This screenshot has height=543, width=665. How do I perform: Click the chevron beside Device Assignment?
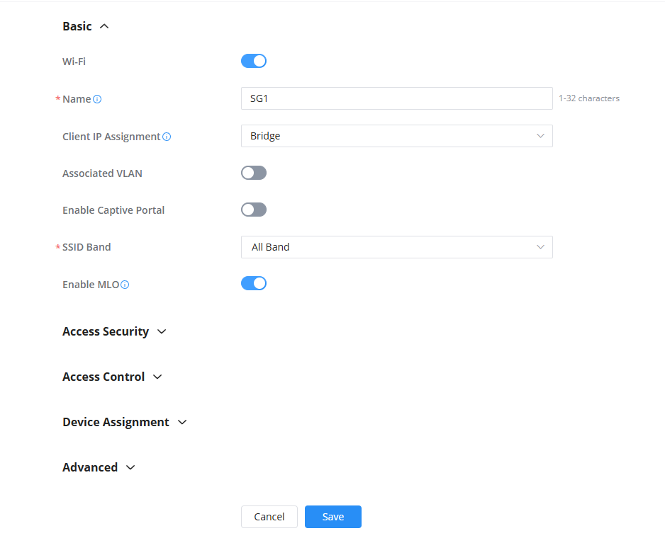pyautogui.click(x=182, y=422)
